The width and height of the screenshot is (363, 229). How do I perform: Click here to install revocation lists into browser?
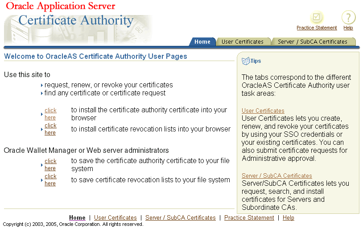tap(50, 129)
